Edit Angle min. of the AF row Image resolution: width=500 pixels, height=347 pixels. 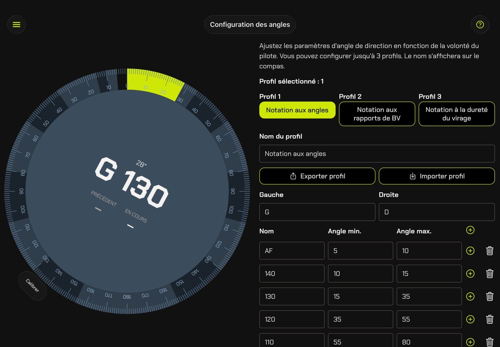[360, 251]
